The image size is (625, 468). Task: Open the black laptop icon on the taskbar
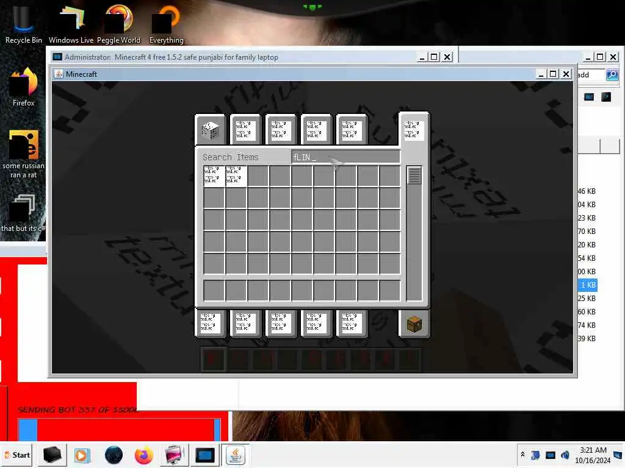(52, 455)
